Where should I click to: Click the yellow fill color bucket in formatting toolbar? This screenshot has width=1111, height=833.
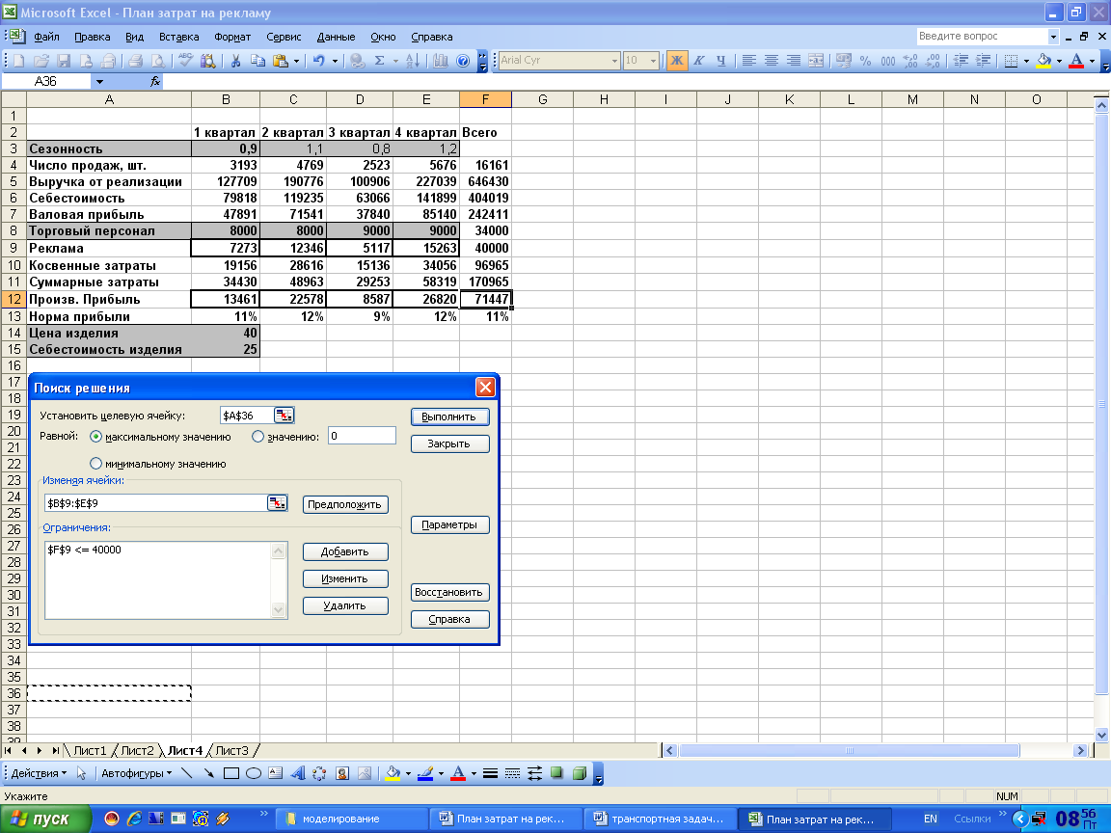1043,61
